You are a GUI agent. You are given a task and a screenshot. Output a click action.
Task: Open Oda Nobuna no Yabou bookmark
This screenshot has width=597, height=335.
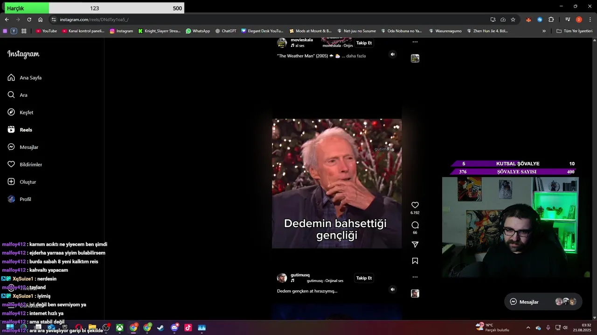pyautogui.click(x=401, y=31)
